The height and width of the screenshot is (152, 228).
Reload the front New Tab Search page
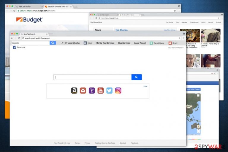pos(19,38)
